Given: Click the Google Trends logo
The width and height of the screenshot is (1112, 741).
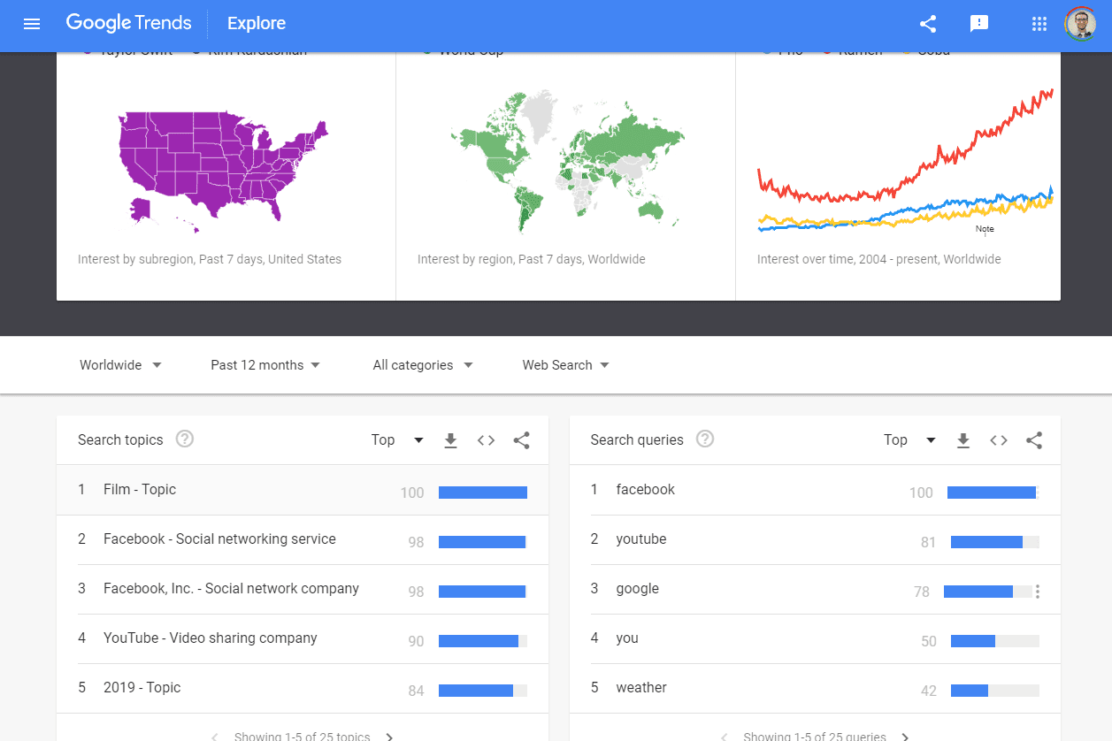Looking at the screenshot, I should [129, 24].
